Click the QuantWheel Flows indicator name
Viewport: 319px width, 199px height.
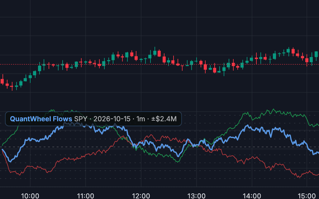(41, 119)
